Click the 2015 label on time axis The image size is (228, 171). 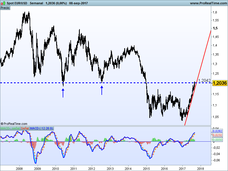(x=146, y=168)
